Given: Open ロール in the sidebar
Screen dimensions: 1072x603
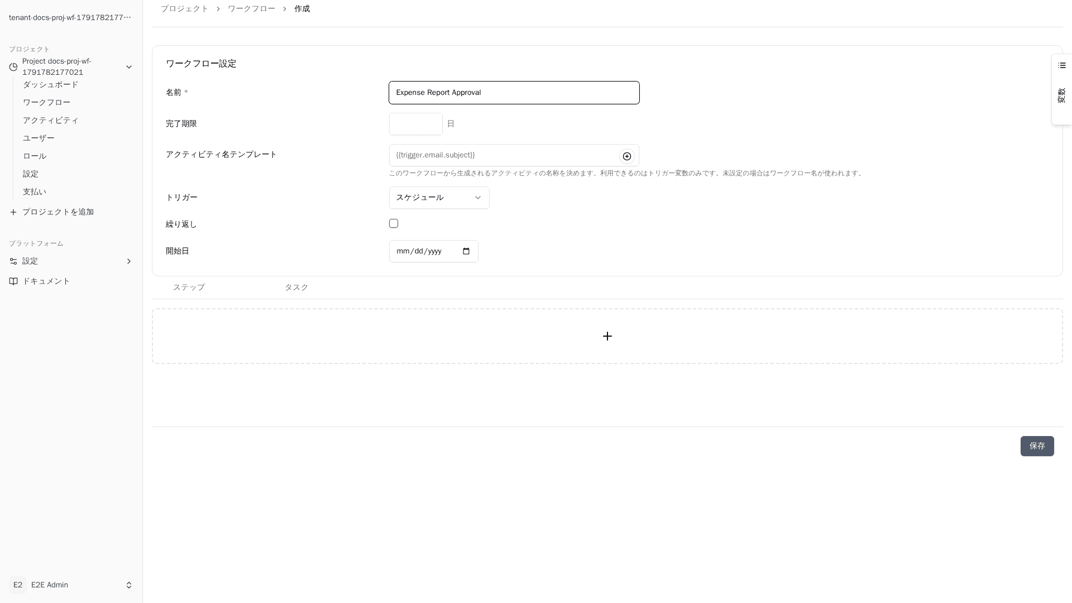Looking at the screenshot, I should pos(35,156).
